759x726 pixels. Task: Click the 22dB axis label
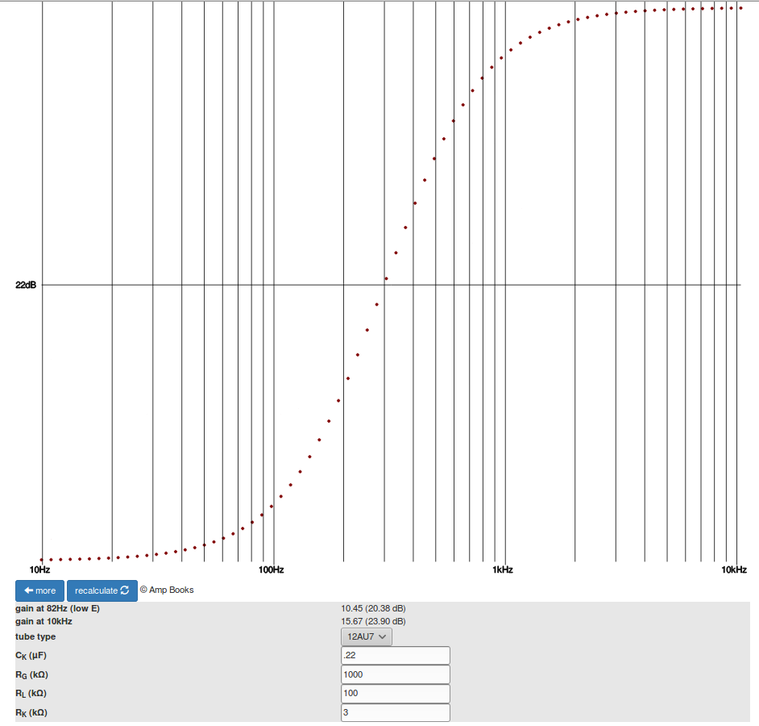26,285
